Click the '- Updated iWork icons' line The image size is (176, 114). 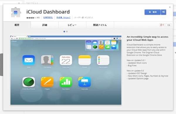click(x=137, y=63)
